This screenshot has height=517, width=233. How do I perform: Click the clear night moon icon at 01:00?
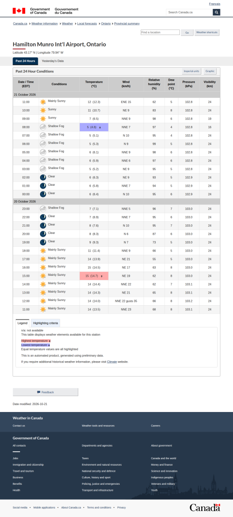point(43,186)
